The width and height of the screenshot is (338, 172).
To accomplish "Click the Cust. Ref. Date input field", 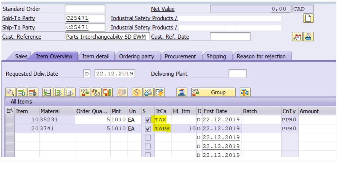I will tap(230, 37).
